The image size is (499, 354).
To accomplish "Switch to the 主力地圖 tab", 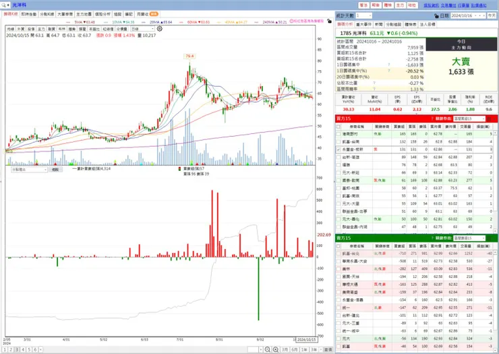I will 84,14.
